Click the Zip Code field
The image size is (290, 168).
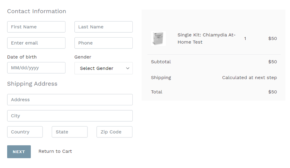tap(114, 132)
